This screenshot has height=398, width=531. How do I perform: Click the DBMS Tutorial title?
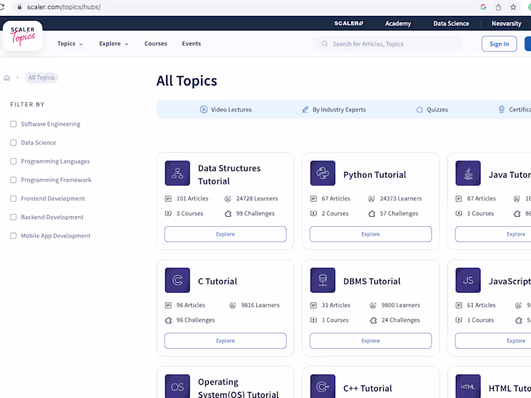point(372,281)
